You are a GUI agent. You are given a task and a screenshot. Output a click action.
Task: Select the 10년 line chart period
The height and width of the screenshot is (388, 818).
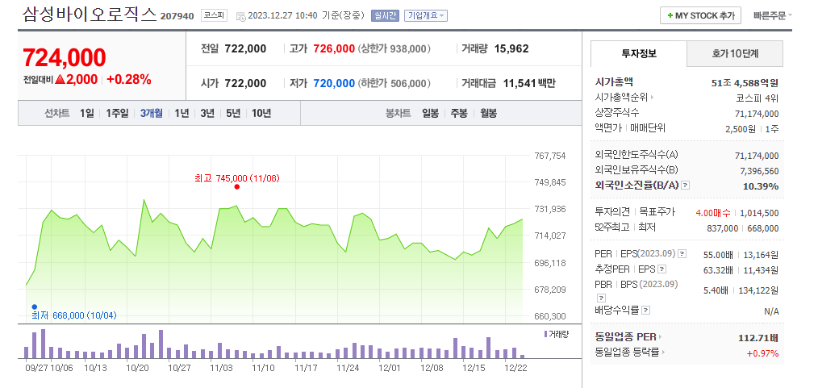261,113
